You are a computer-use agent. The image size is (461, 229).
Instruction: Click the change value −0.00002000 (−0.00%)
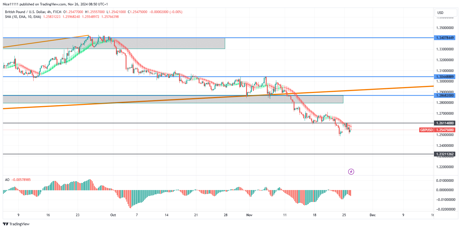(x=166, y=12)
